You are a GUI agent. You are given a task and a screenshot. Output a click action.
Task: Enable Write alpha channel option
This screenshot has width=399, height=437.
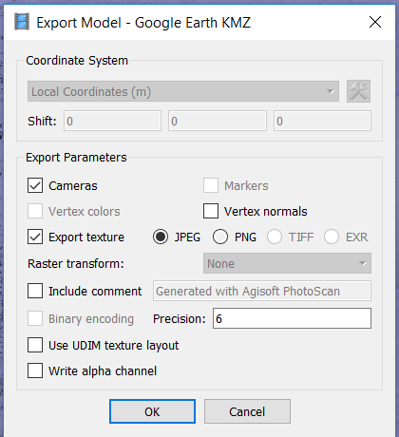(x=35, y=370)
